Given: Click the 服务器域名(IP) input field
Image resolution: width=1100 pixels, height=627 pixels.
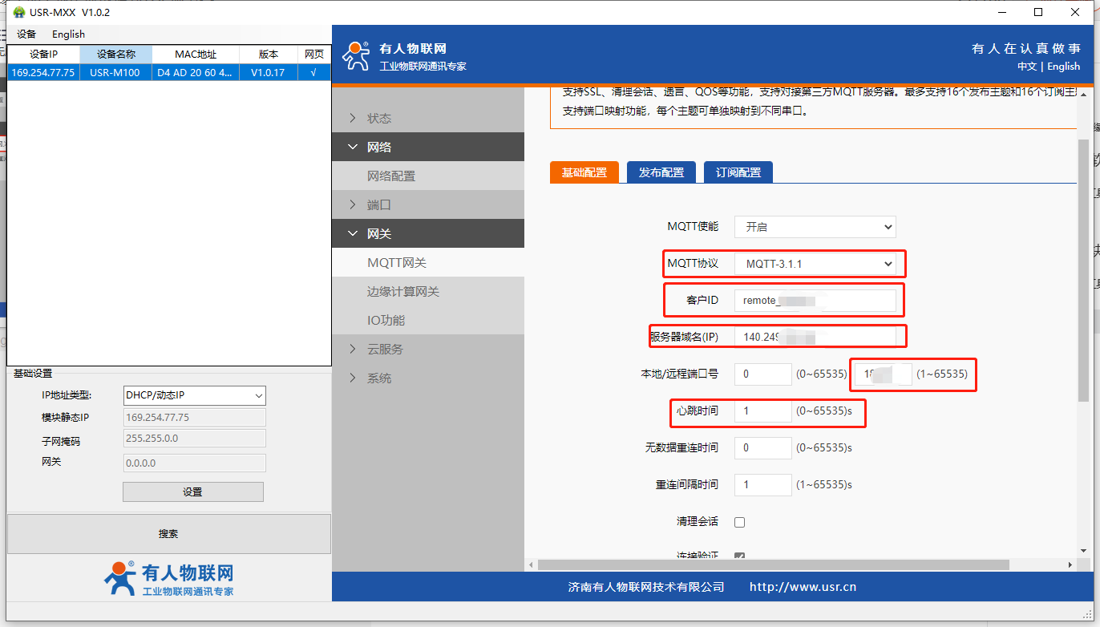Looking at the screenshot, I should tap(815, 337).
